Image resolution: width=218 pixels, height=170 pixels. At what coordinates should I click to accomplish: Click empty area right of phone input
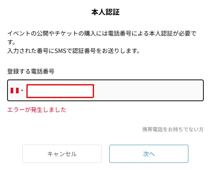click(x=148, y=91)
